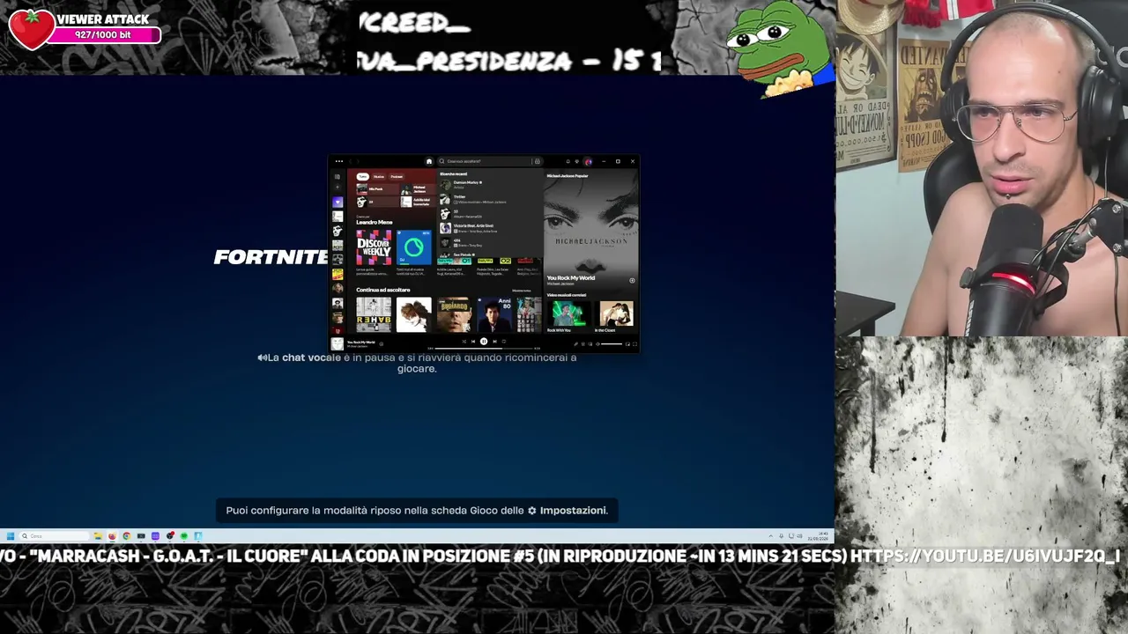The width and height of the screenshot is (1128, 634).
Task: Pause playback with the play/pause button
Action: pos(483,341)
